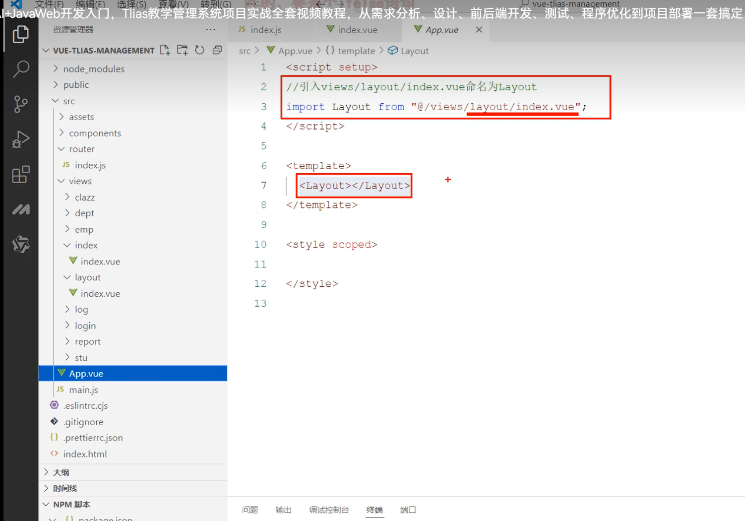Open the Explorer view in activity bar
This screenshot has width=745, height=521.
click(20, 34)
